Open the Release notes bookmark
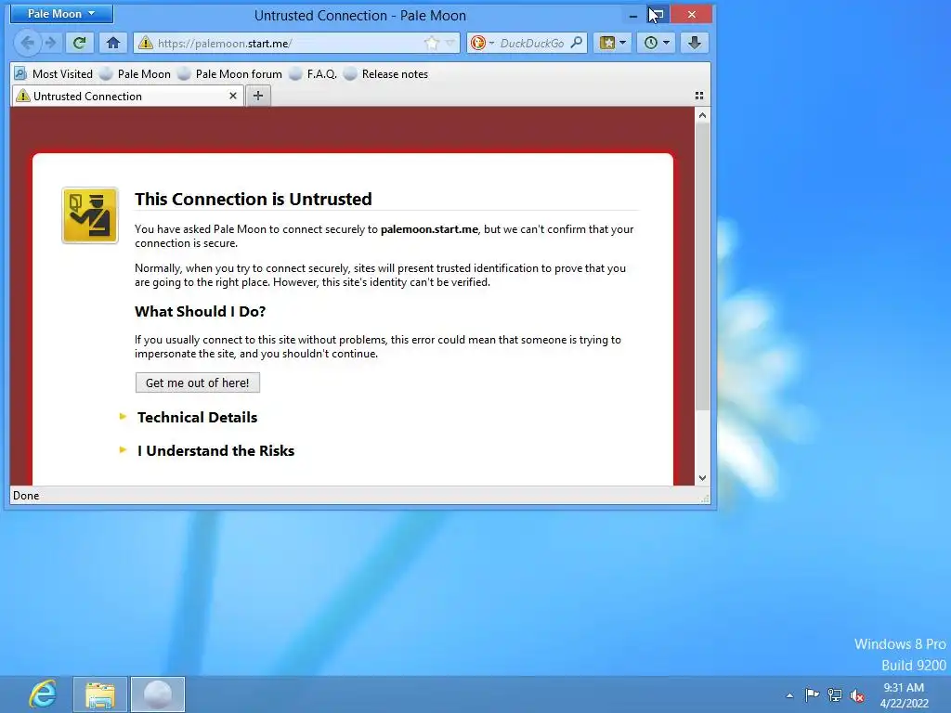This screenshot has width=951, height=713. (385, 74)
